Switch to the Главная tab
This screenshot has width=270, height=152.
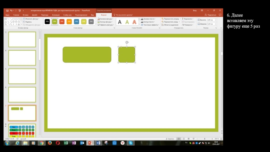coord(16,15)
